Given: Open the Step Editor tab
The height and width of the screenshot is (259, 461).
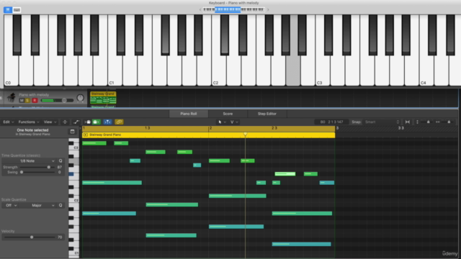Looking at the screenshot, I should pyautogui.click(x=267, y=114).
